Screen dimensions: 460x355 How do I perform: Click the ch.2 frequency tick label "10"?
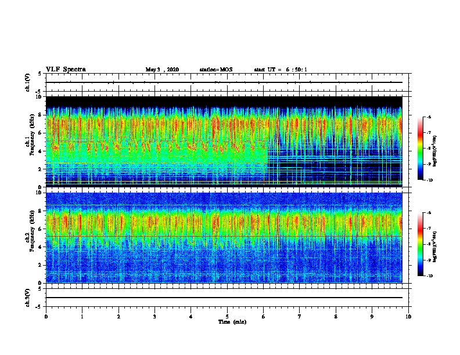coord(39,193)
